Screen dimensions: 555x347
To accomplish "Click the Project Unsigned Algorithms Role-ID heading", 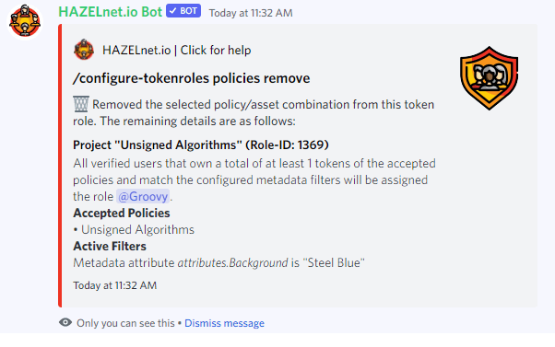I will point(201,145).
